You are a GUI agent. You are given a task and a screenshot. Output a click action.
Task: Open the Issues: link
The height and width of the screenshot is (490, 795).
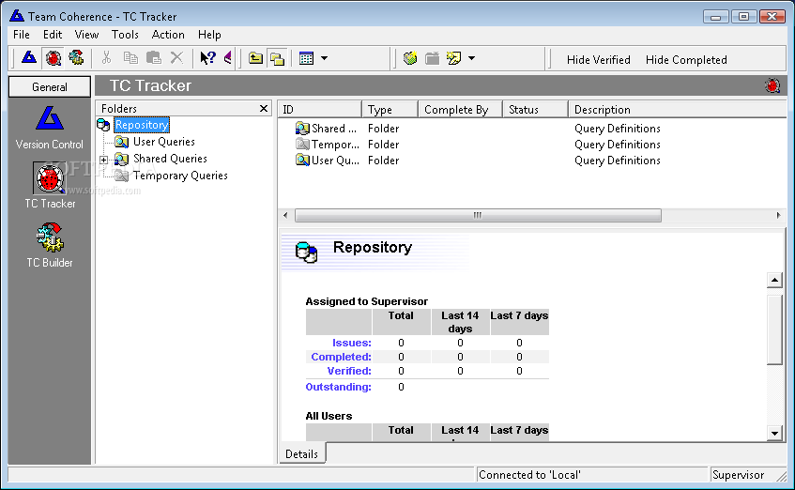[x=351, y=343]
